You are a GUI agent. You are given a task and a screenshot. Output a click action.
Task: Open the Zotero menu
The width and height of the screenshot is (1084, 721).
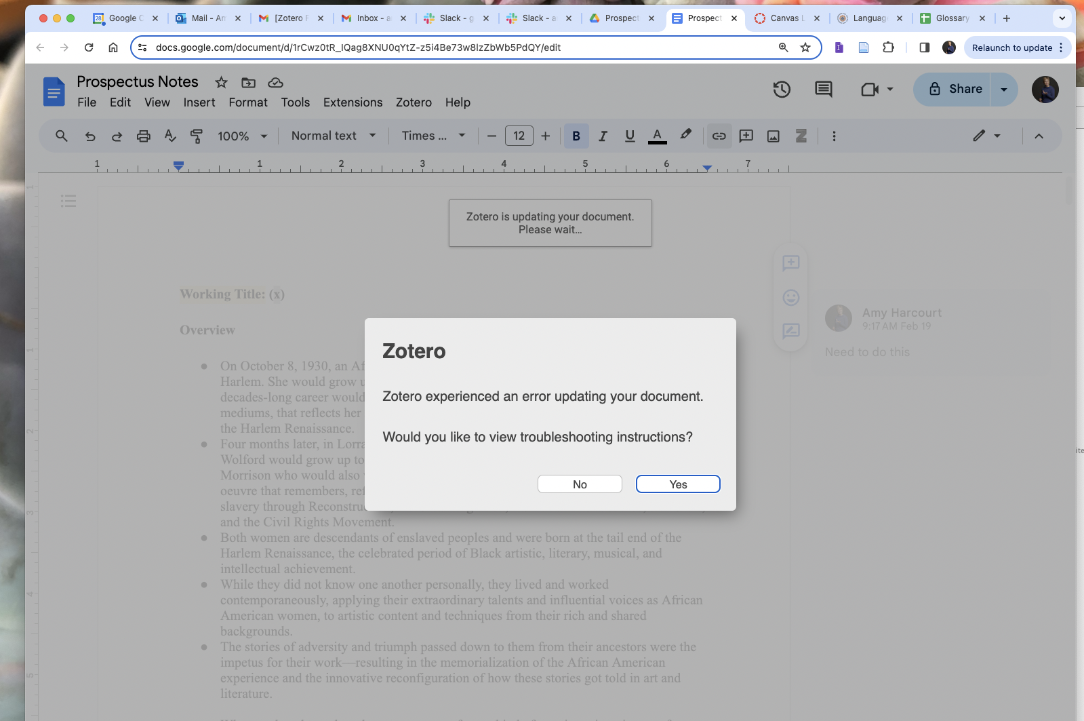click(x=414, y=102)
